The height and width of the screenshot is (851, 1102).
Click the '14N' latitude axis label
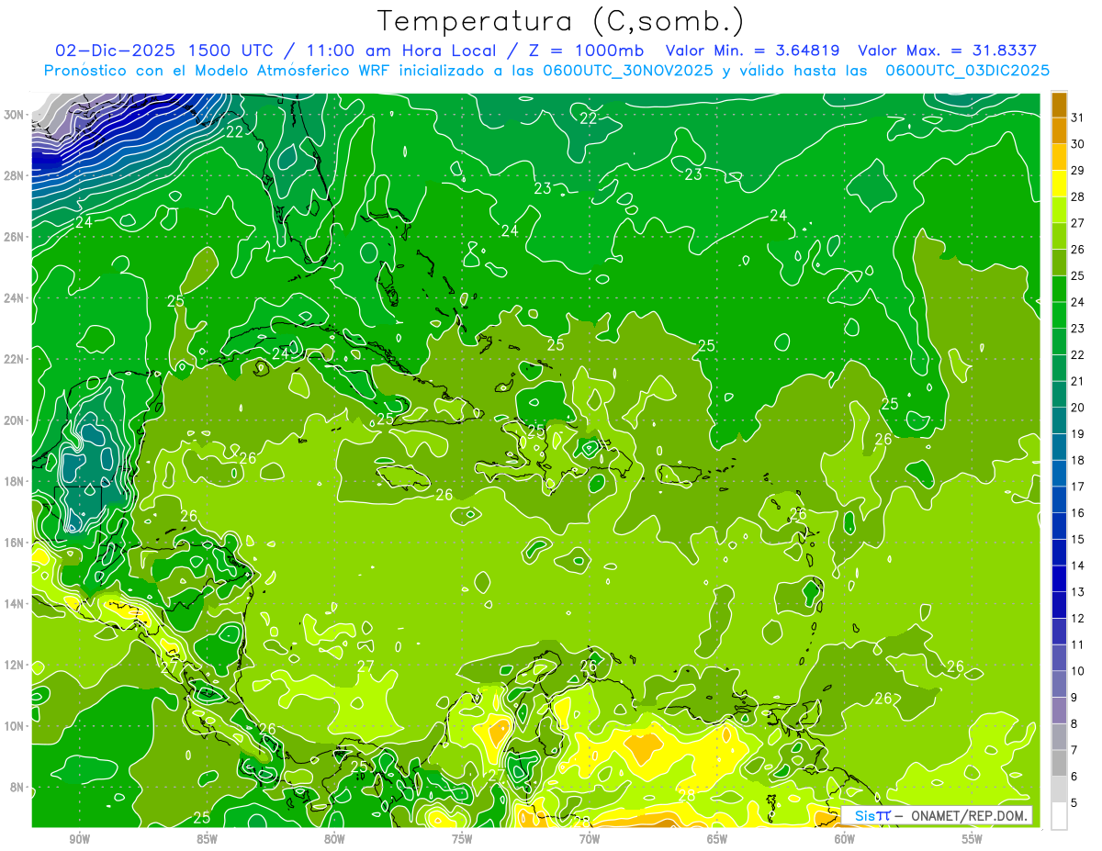pos(15,603)
